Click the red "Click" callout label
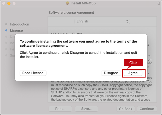This screenshot has width=162, height=115. [133, 63]
